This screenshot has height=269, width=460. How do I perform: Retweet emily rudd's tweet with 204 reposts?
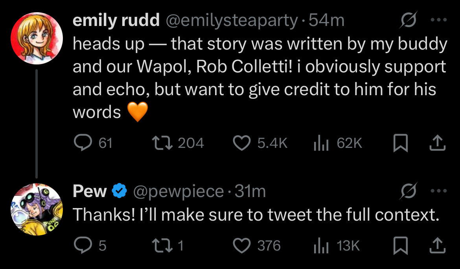point(162,143)
